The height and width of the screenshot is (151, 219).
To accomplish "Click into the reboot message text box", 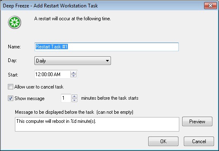I will tap(97, 124).
